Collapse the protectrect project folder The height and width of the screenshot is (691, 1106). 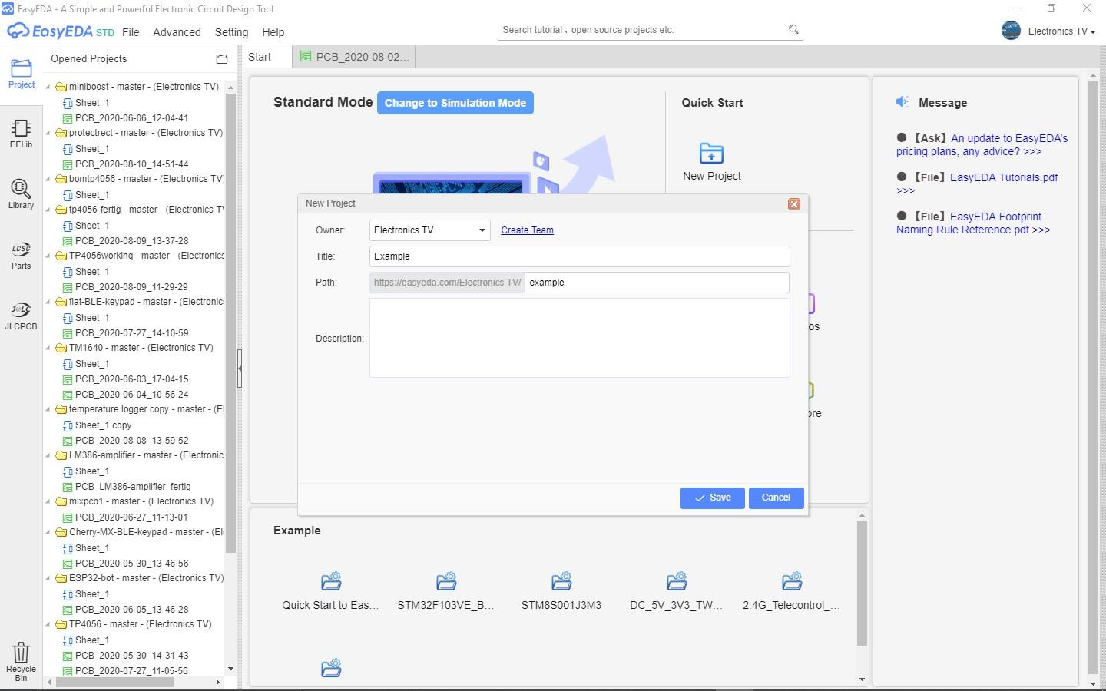(48, 133)
